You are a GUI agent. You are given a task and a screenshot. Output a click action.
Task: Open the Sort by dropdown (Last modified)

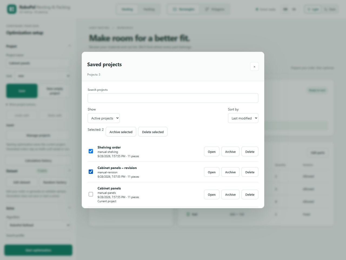243,118
